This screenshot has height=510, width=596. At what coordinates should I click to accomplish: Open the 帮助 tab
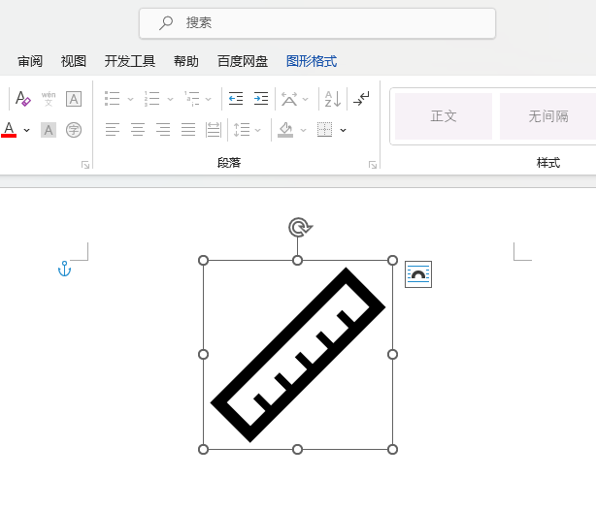pos(186,61)
